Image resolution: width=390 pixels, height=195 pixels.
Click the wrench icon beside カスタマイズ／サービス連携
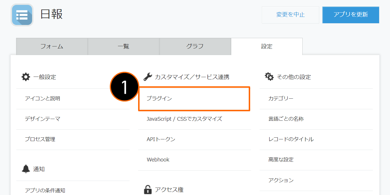point(148,77)
